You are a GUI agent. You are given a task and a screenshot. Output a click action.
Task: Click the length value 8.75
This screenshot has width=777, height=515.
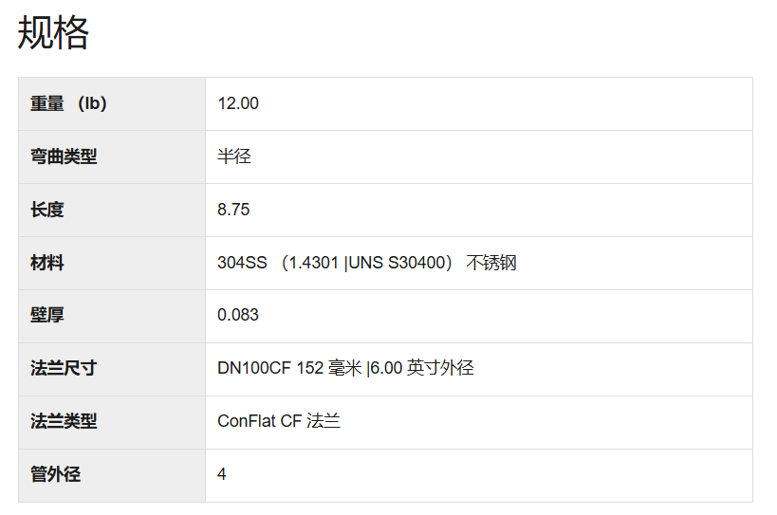point(233,210)
